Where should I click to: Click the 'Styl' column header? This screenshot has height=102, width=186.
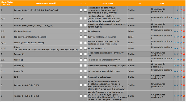(x=162, y=3)
